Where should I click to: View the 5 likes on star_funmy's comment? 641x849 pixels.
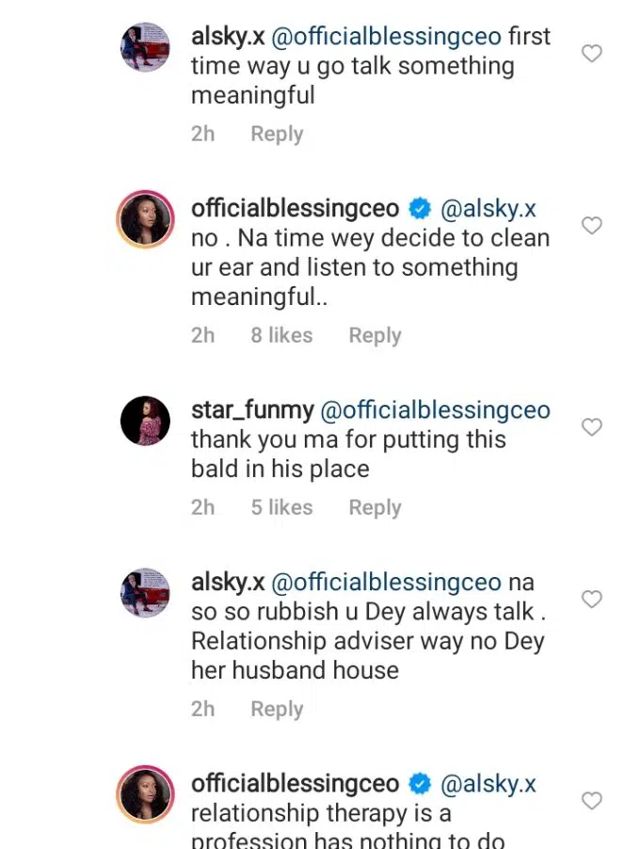pos(281,507)
